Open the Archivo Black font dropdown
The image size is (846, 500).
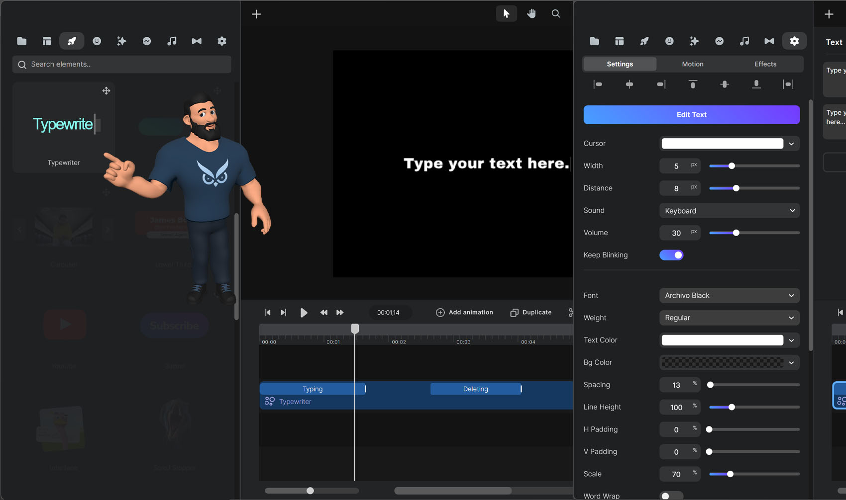[729, 295]
